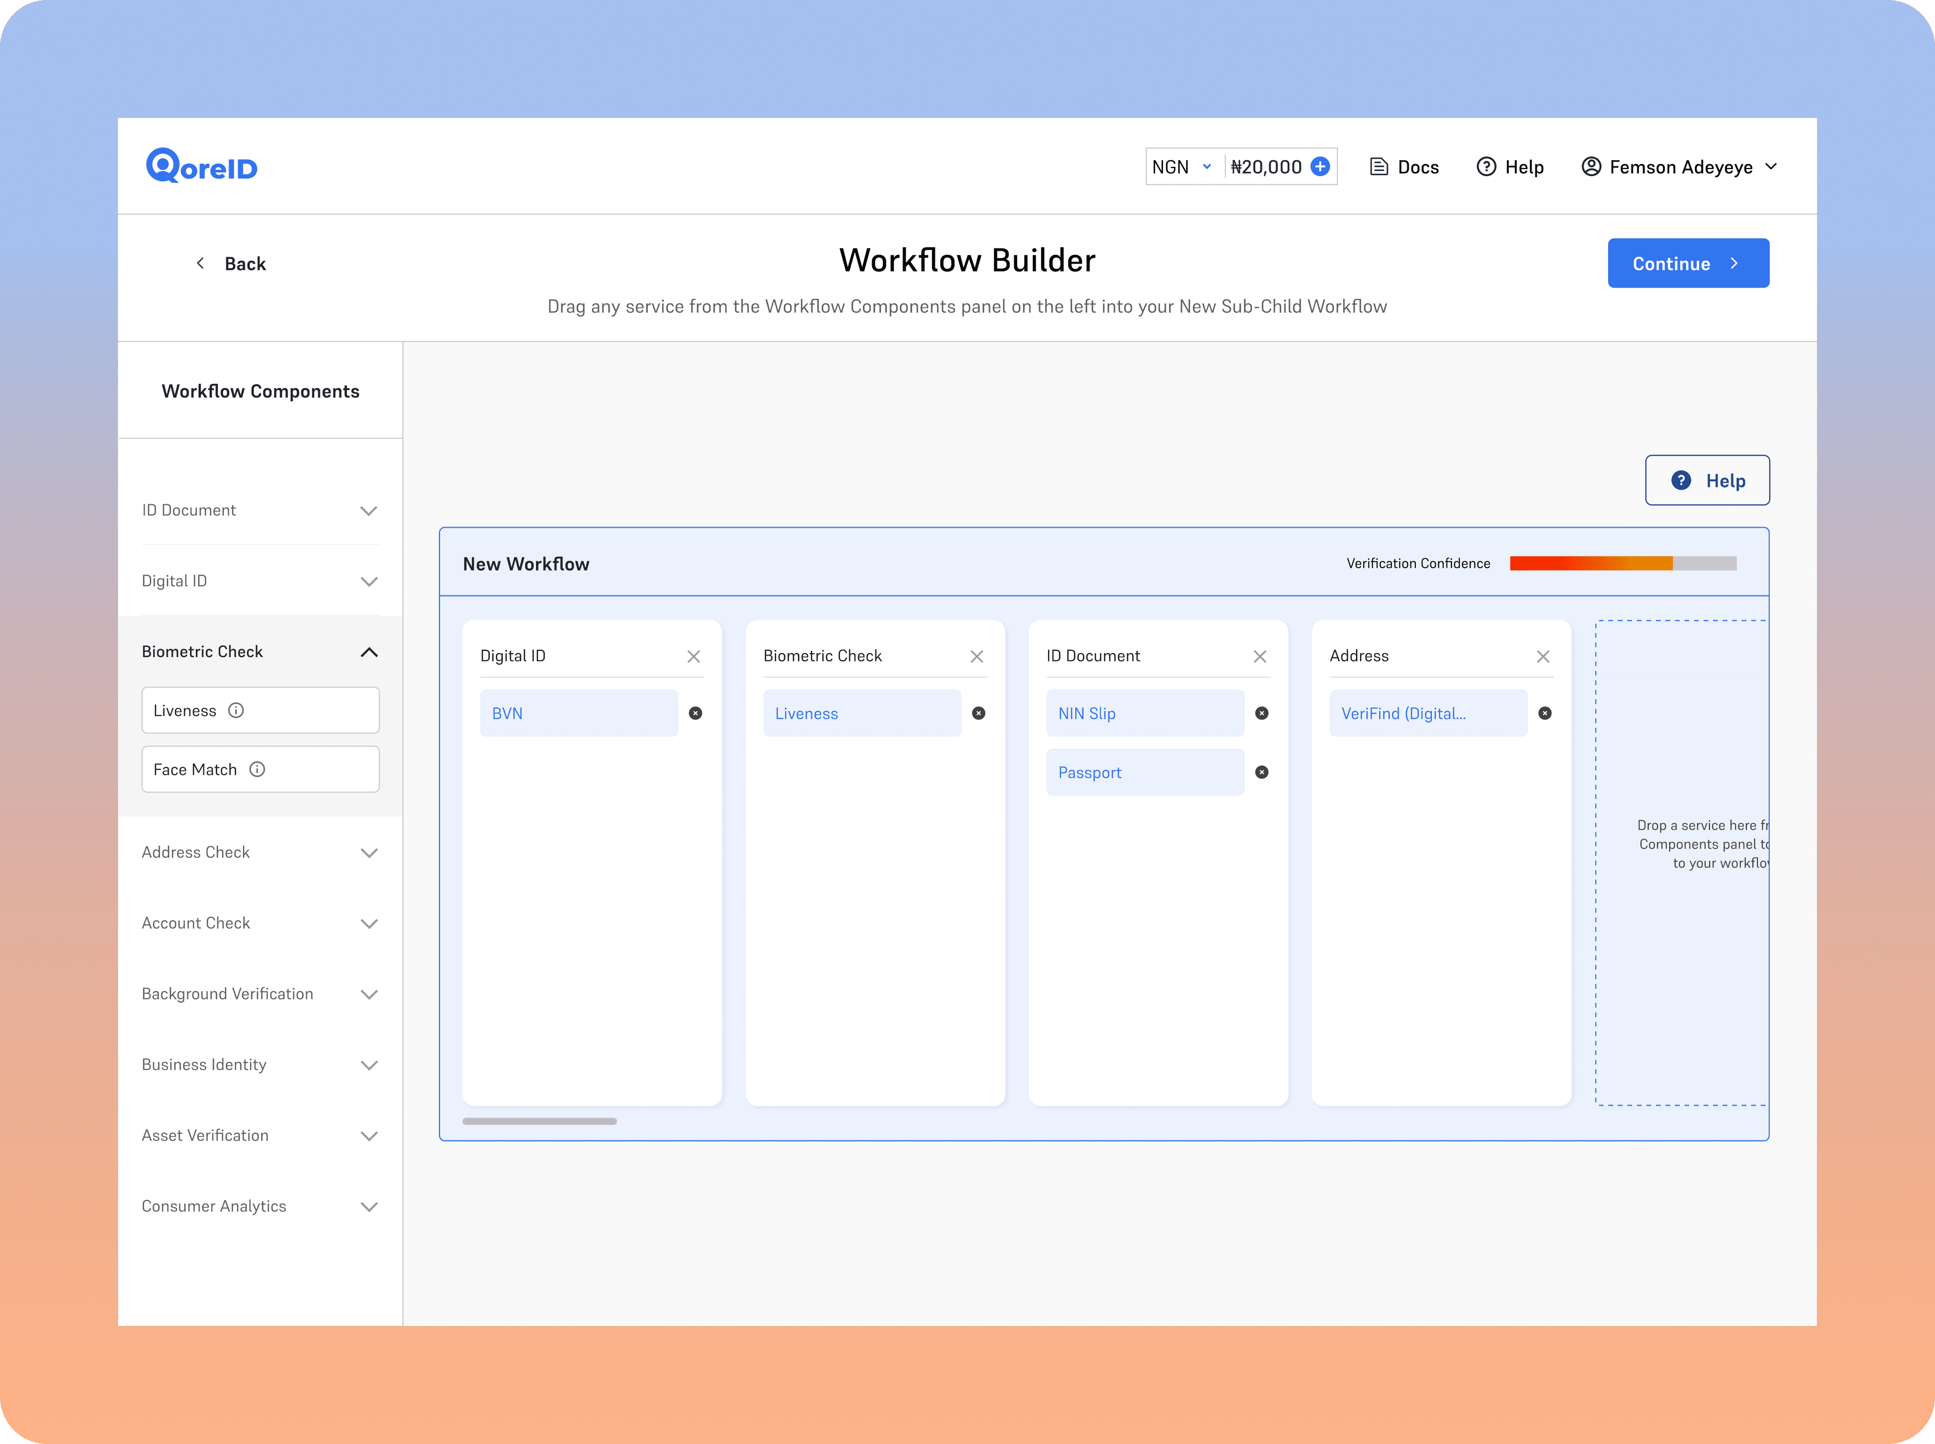
Task: Remove Passport from the ID Document card
Action: (1262, 772)
